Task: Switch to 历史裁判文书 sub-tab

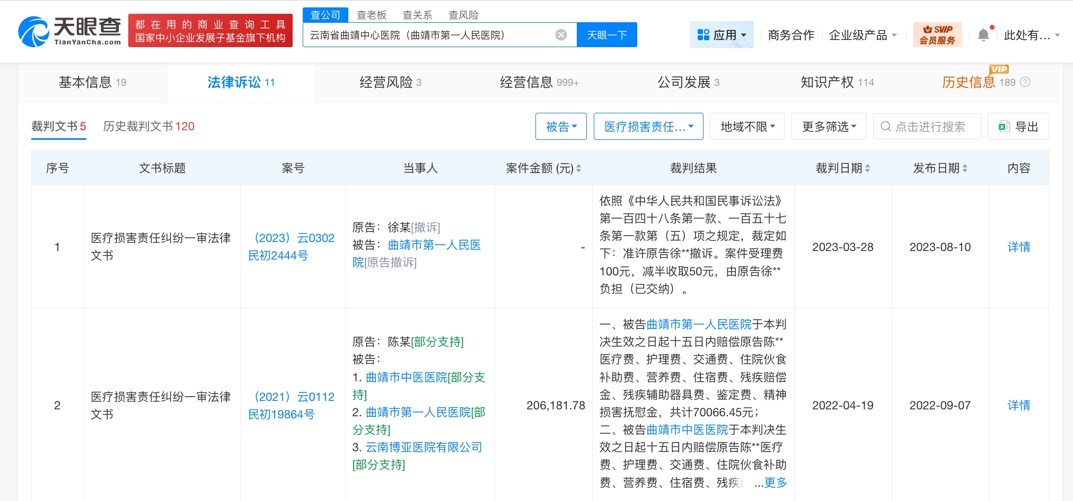Action: pyautogui.click(x=148, y=126)
